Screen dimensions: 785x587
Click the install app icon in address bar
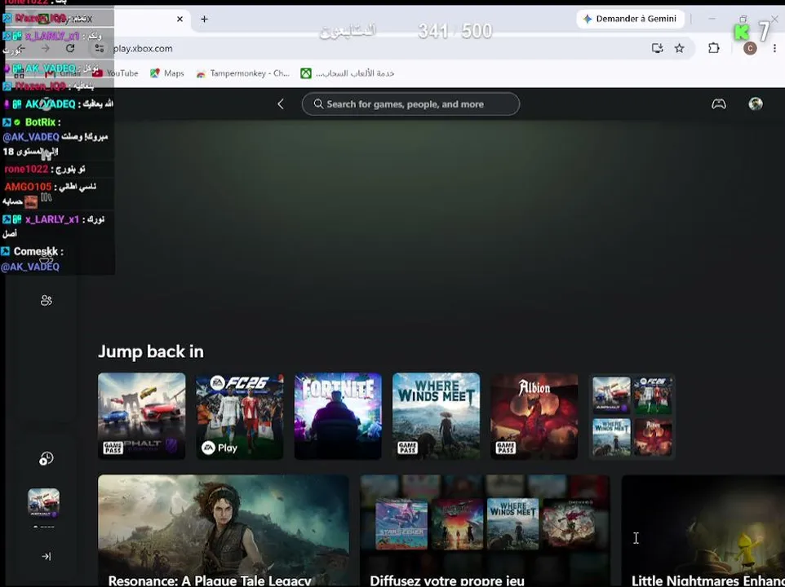pos(658,48)
